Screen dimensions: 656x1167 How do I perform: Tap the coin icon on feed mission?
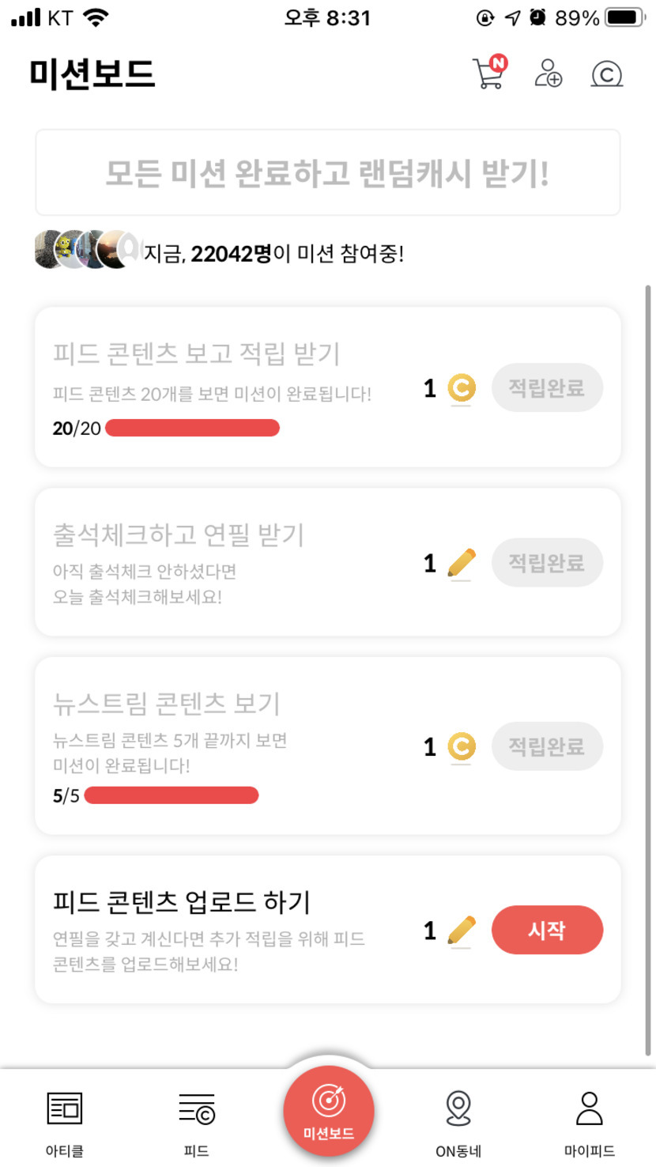461,388
